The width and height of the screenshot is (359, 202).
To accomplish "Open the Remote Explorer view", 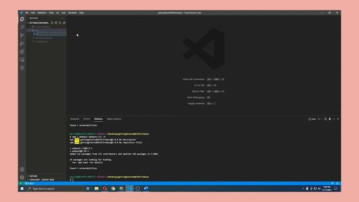I will (22, 60).
